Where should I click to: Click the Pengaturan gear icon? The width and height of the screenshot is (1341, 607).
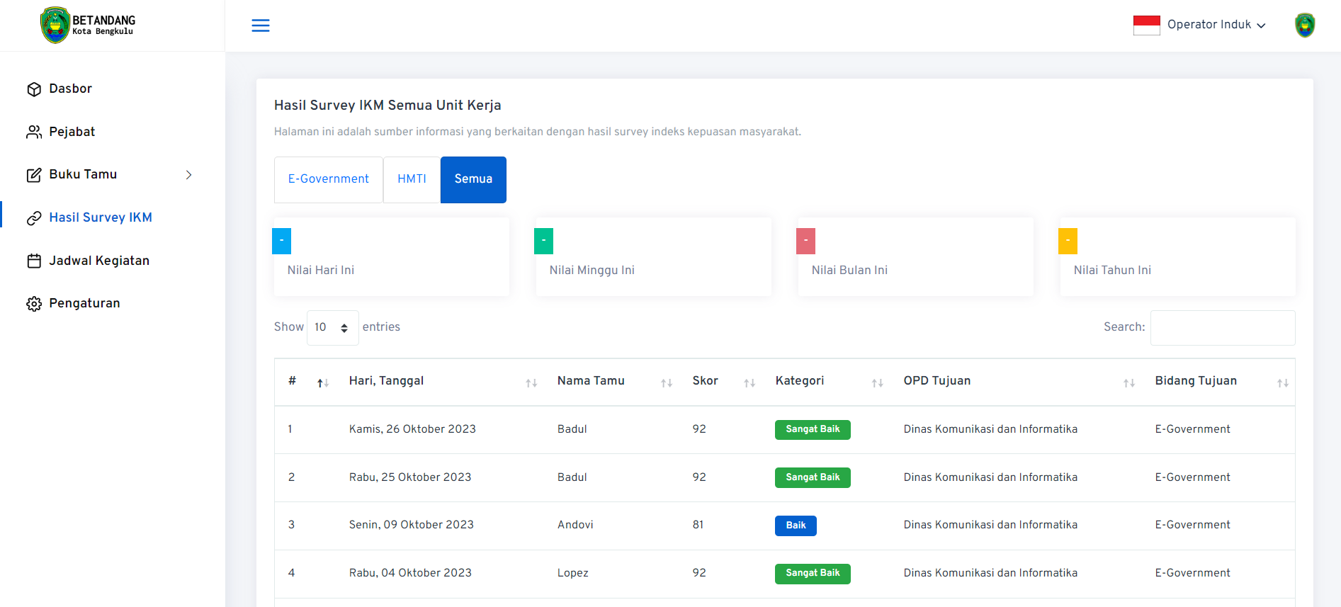coord(34,304)
